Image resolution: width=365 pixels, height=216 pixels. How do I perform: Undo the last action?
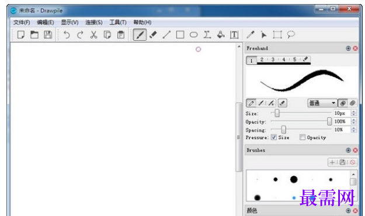pyautogui.click(x=67, y=35)
